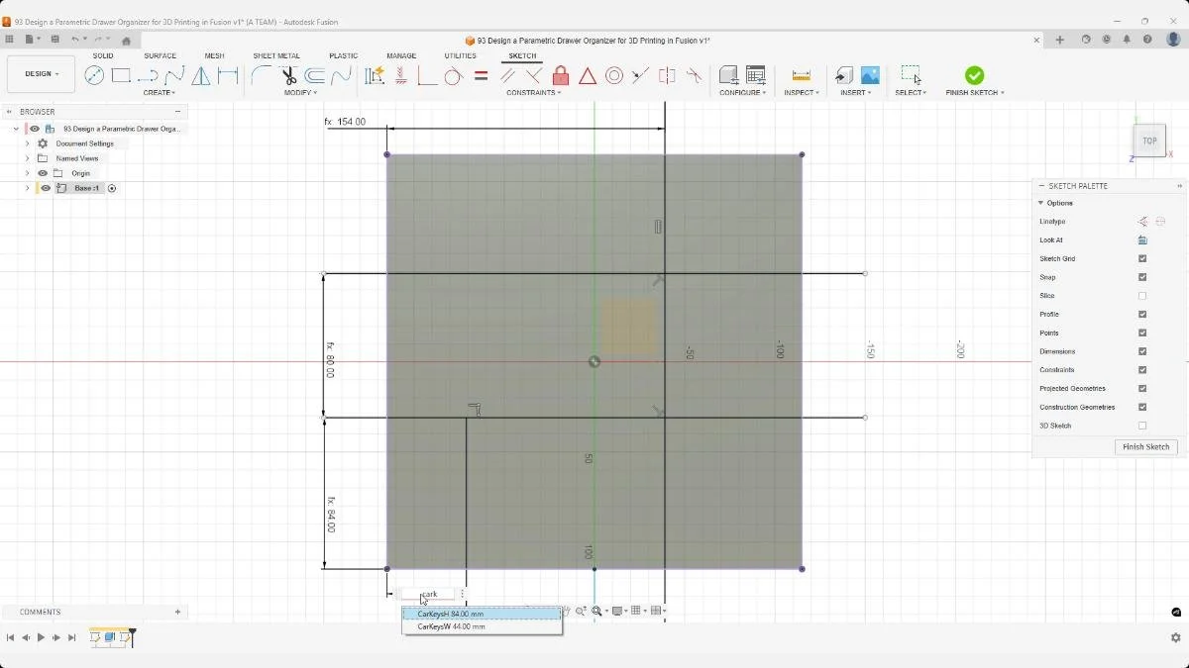The image size is (1189, 668).
Task: Activate the Trim tool with scissors icon
Action: tap(288, 75)
